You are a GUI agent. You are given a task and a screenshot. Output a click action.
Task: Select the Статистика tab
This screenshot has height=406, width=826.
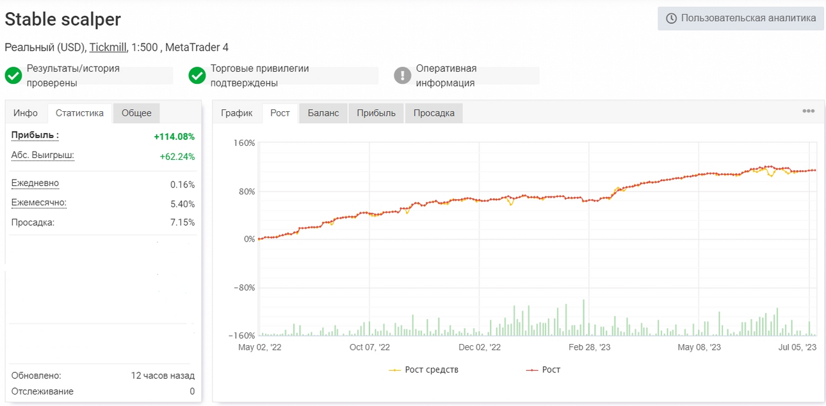coord(79,113)
